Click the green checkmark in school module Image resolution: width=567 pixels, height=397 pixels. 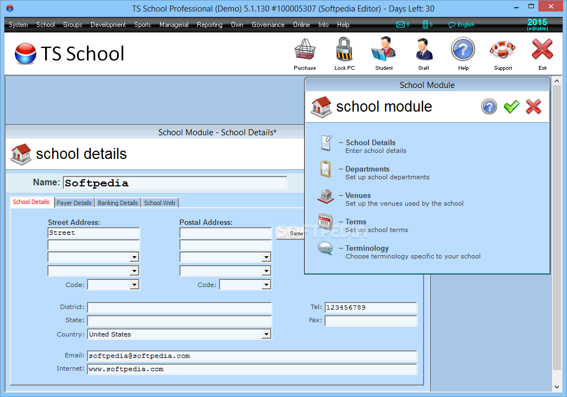pyautogui.click(x=511, y=107)
